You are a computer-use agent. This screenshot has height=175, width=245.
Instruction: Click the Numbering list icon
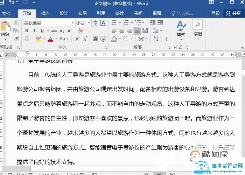(126, 23)
